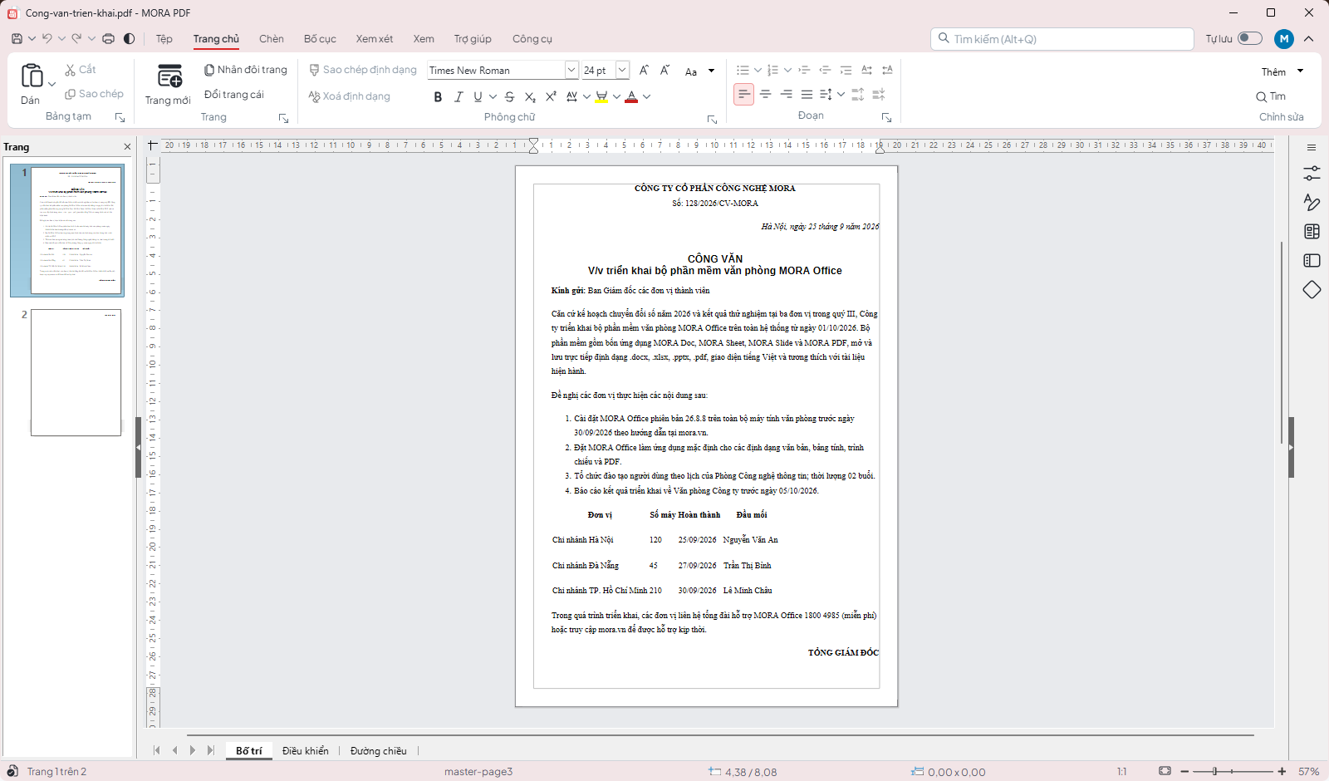The image size is (1329, 781).
Task: Click the Tìm search button
Action: pos(1271,96)
